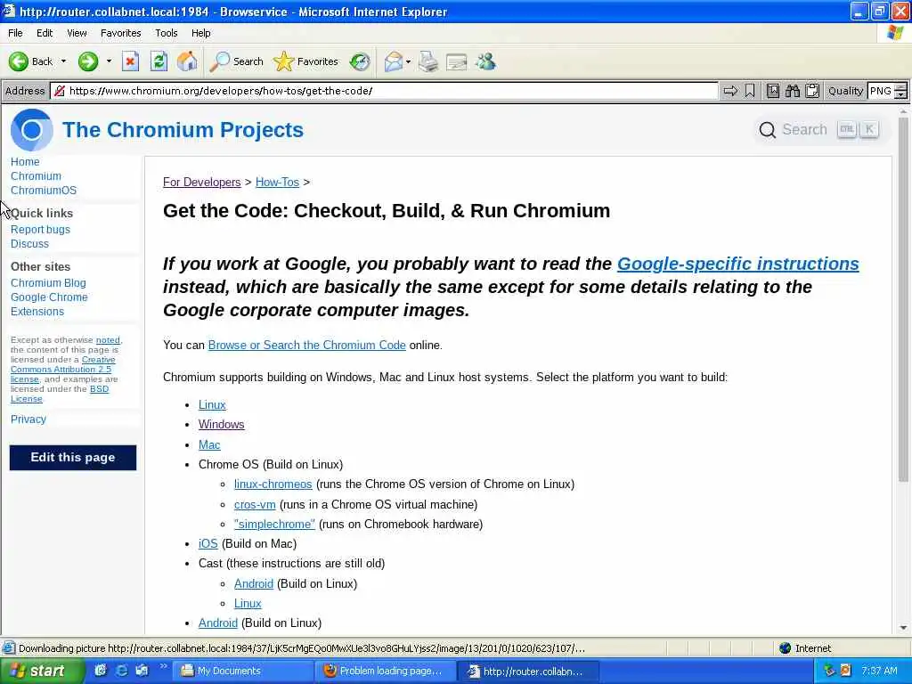
Task: Click the green Forward arrow button
Action: tap(88, 61)
